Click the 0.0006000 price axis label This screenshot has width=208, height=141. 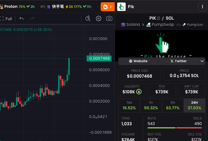99,70
